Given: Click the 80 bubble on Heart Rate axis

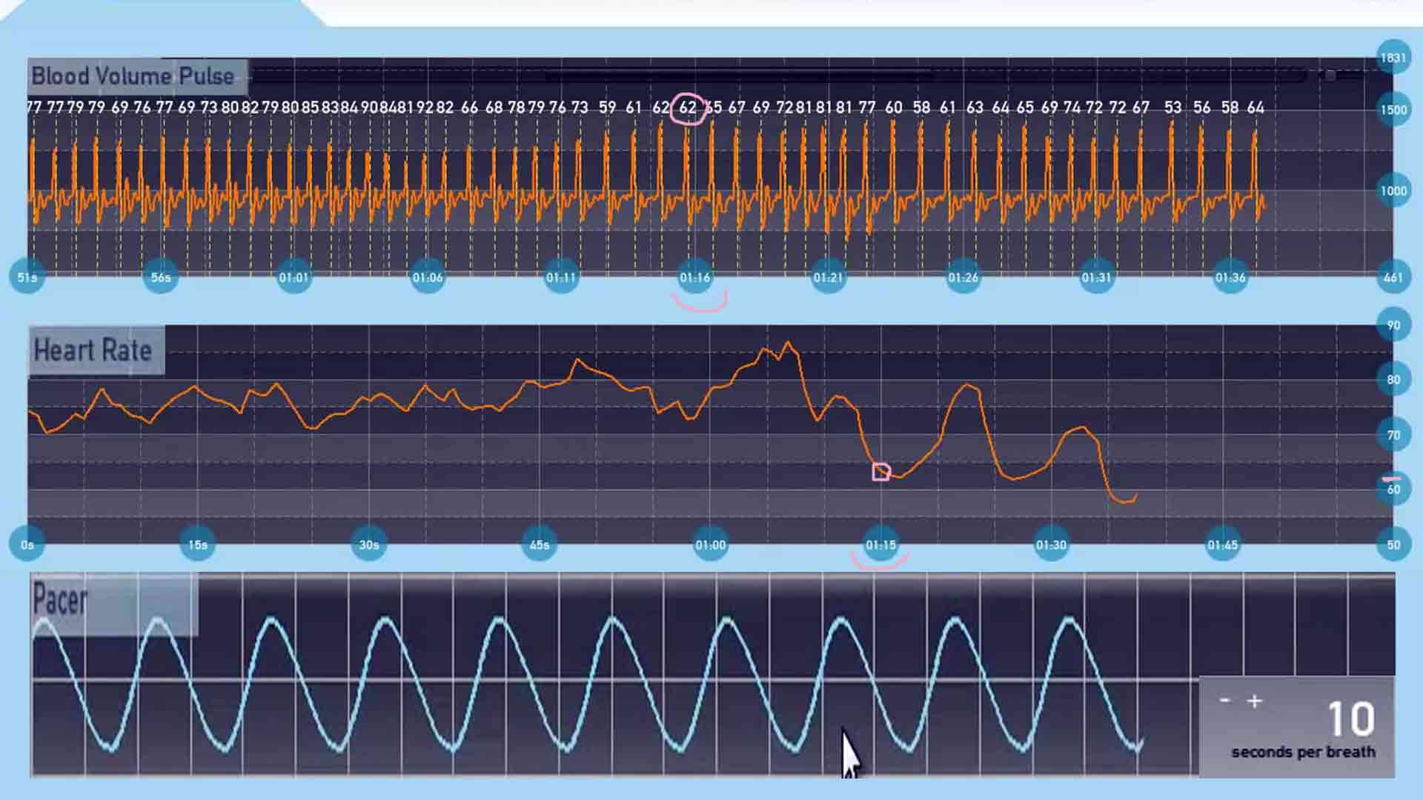Looking at the screenshot, I should tap(1393, 379).
